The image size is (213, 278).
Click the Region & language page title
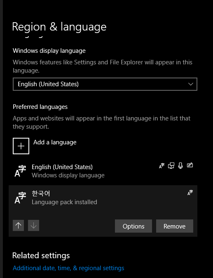coord(59,27)
